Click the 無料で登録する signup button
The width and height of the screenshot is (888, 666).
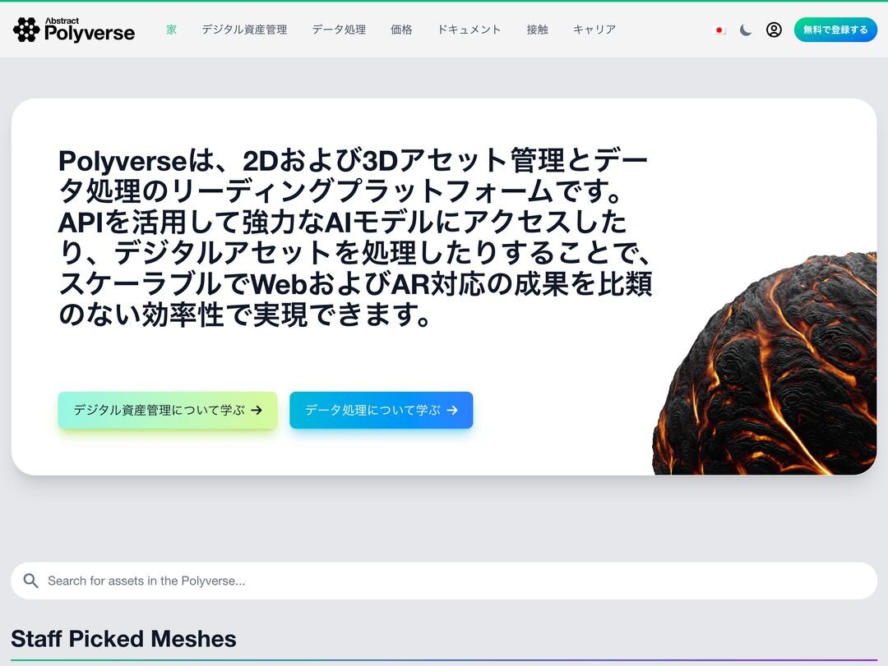tap(835, 30)
